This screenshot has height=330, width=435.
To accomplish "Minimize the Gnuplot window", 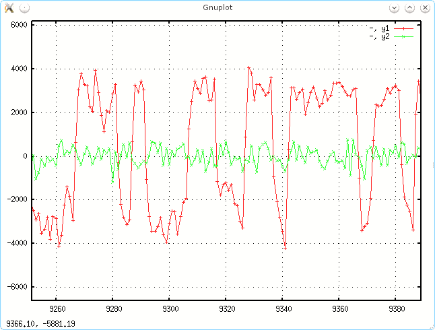I will point(395,8).
